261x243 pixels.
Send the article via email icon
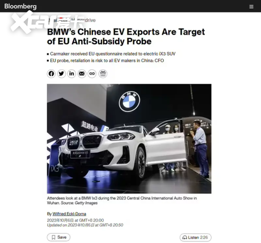tap(82, 74)
